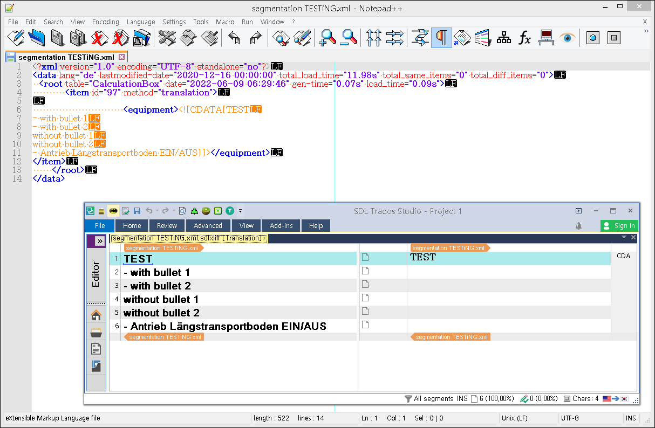Click the Trados notifications bell icon

click(579, 226)
